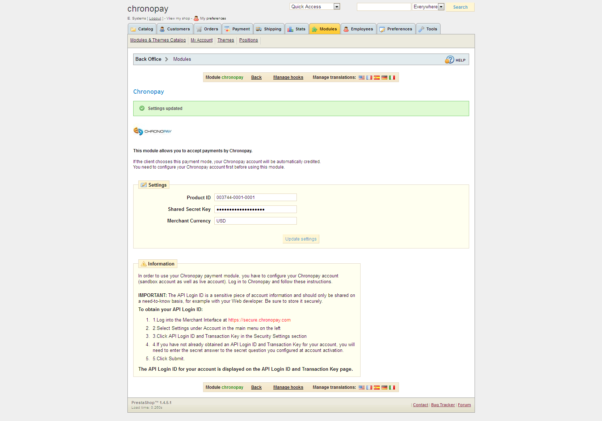Open https://secure.chronopay.com link
Screen dimensions: 602x421
[259, 320]
